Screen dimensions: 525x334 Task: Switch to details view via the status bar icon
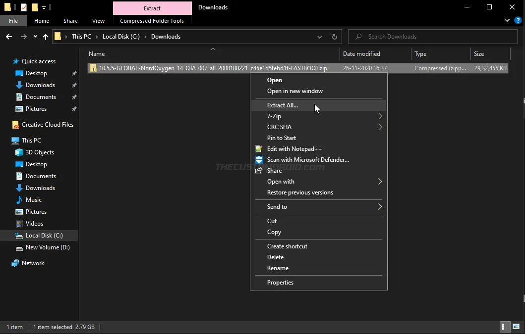coord(505,327)
